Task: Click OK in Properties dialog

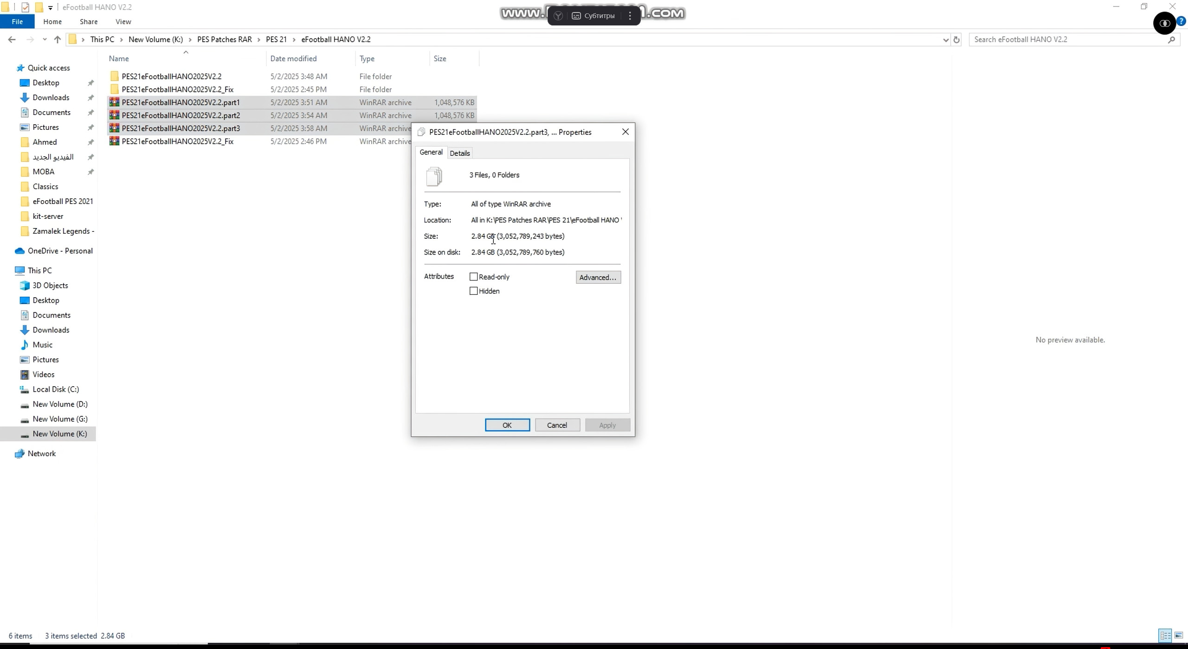Action: [x=507, y=425]
